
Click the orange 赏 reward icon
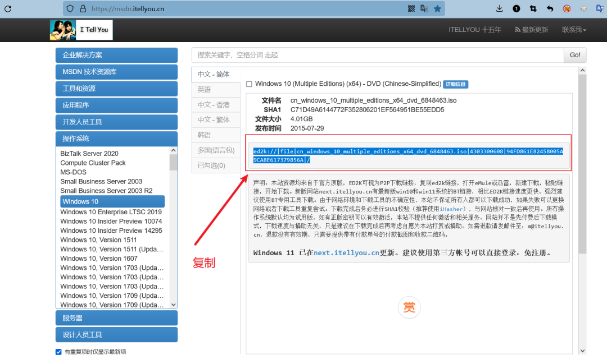pos(409,307)
